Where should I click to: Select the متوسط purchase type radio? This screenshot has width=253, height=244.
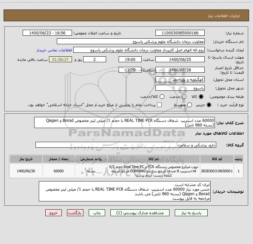pos(190,105)
